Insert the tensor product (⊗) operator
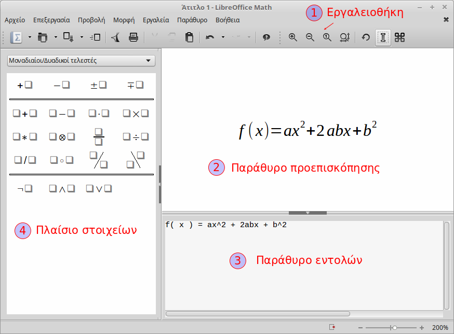The image size is (454, 334). (62, 137)
